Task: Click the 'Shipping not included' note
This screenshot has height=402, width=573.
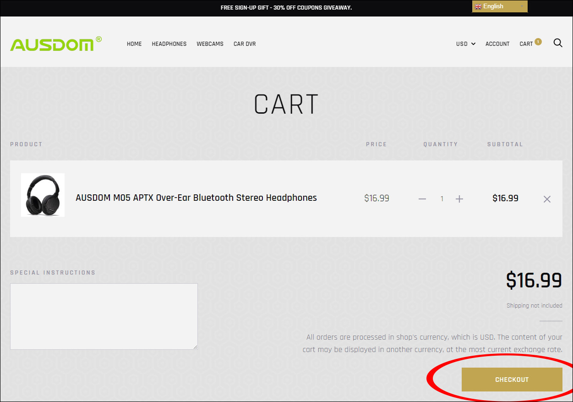Action: 535,306
